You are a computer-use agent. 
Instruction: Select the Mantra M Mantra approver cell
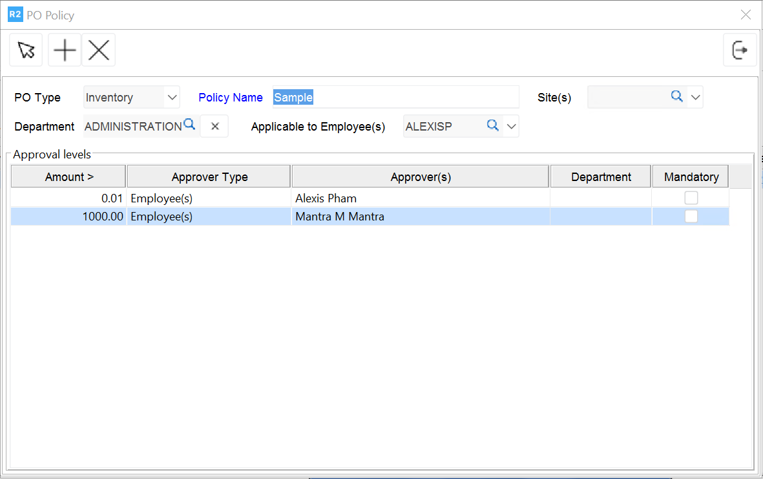pos(420,217)
